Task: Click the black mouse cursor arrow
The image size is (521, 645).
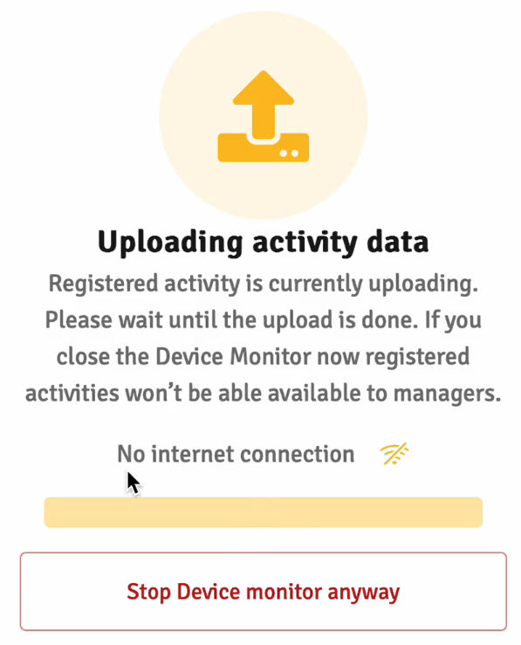Action: 134,484
